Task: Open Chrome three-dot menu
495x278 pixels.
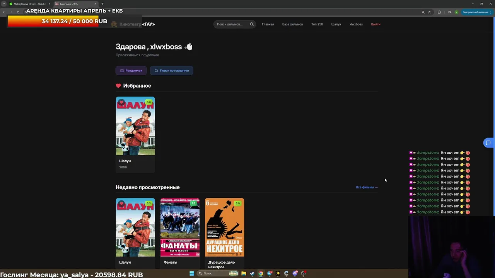Action: click(x=491, y=12)
